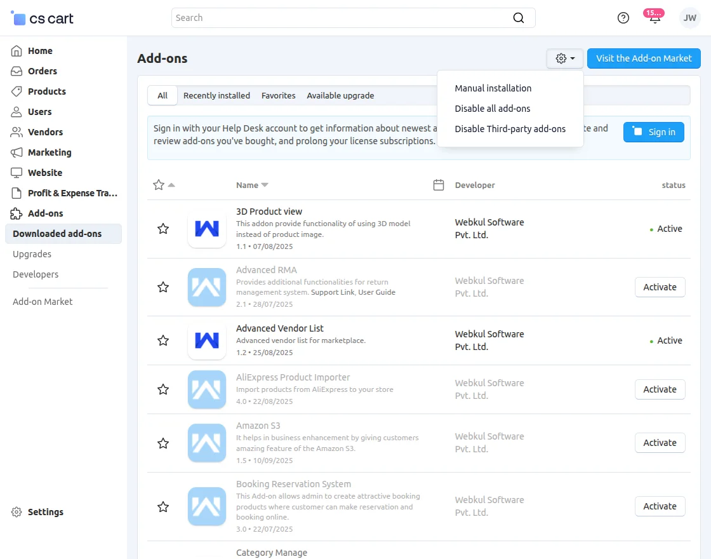Click the Advanced Vendor List add-on logo
This screenshot has height=559, width=711.
point(207,340)
